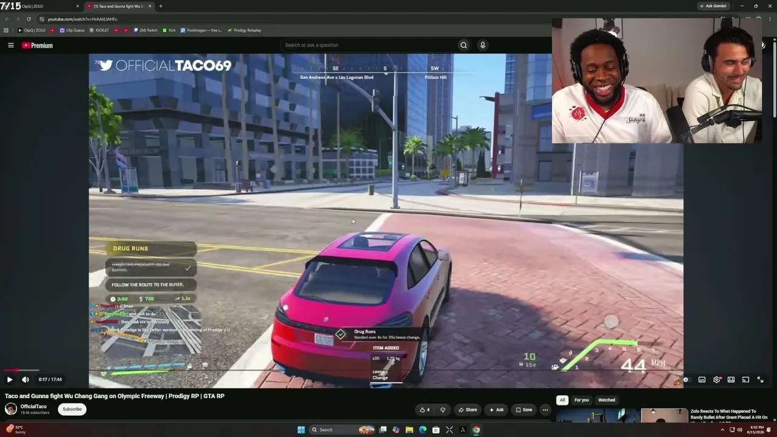Select the Taco and Gunna fight browser tab

118,6
